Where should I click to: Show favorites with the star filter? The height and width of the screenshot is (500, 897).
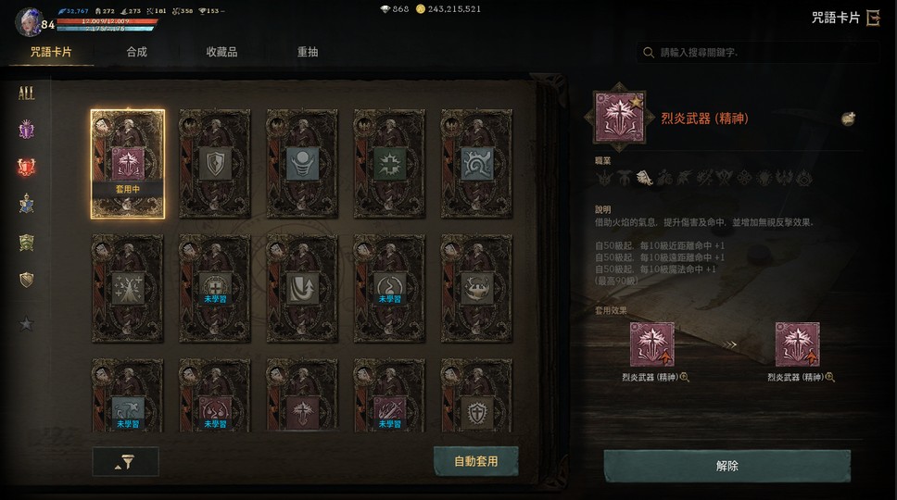(26, 324)
